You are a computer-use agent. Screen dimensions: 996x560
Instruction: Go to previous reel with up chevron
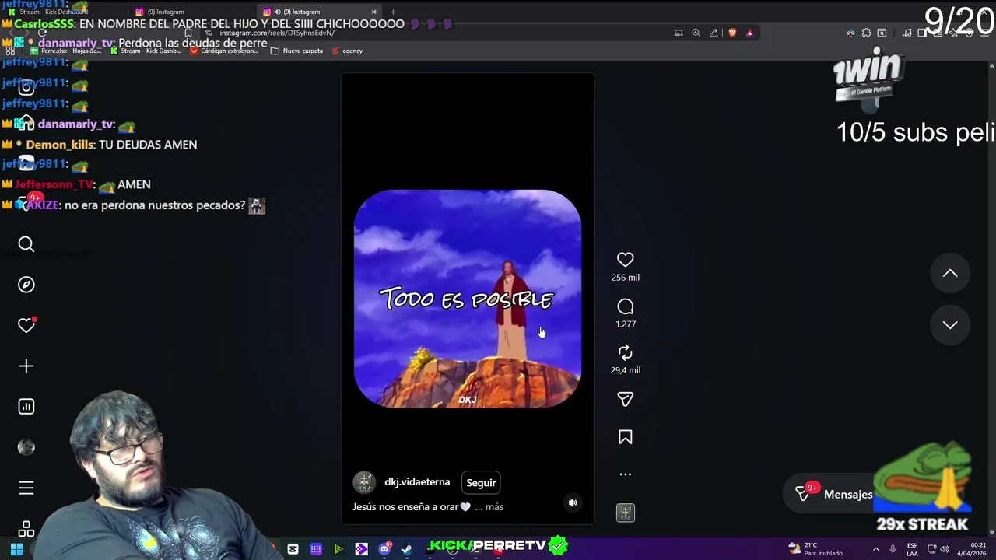click(950, 273)
